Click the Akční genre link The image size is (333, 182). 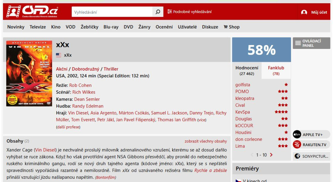point(61,69)
